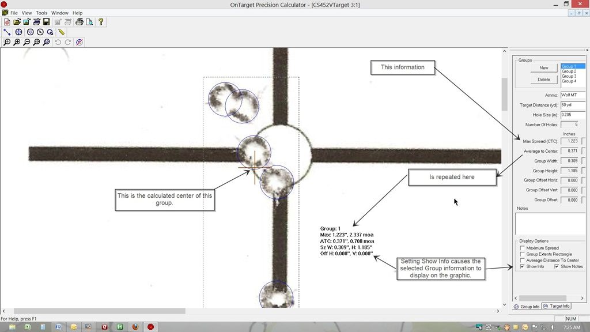This screenshot has height=332, width=590.
Task: Uncheck the Show Notes option
Action: click(x=557, y=266)
